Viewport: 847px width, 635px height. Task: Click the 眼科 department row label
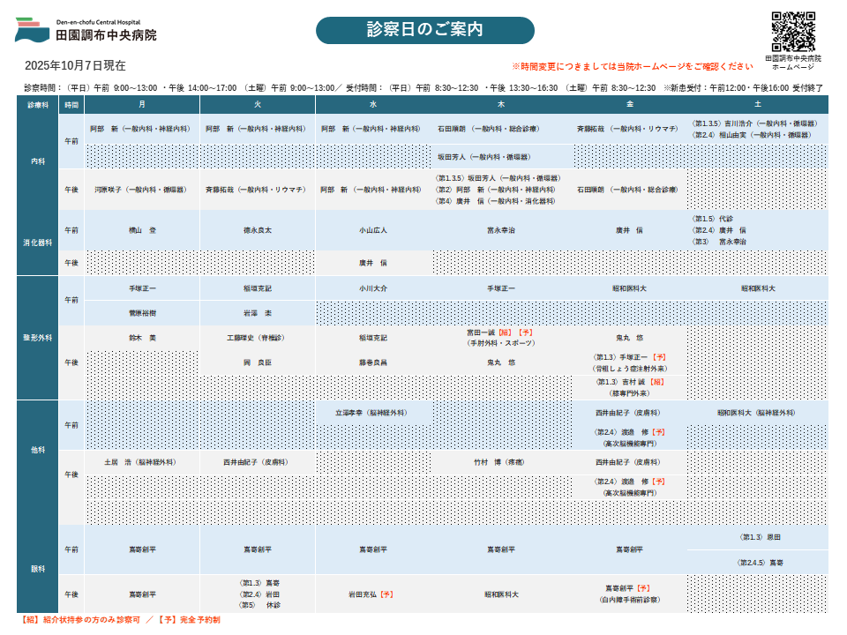(38, 569)
